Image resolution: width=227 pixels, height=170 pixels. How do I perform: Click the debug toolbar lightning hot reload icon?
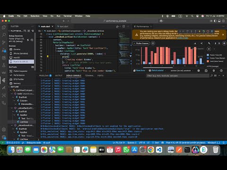click(200, 31)
